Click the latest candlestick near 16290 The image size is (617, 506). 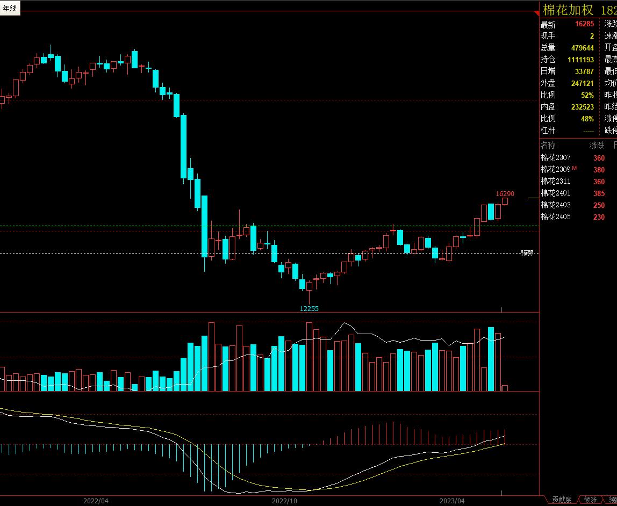point(505,201)
